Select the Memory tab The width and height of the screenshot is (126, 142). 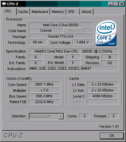[58, 12]
